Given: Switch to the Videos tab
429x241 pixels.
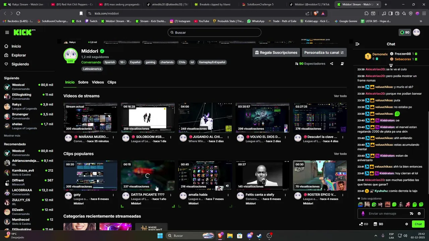Looking at the screenshot, I should pyautogui.click(x=98, y=82).
